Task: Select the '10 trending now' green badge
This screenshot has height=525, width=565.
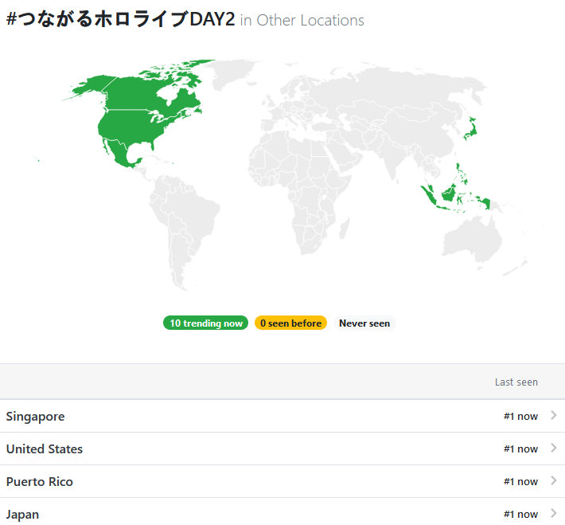Action: pos(206,323)
